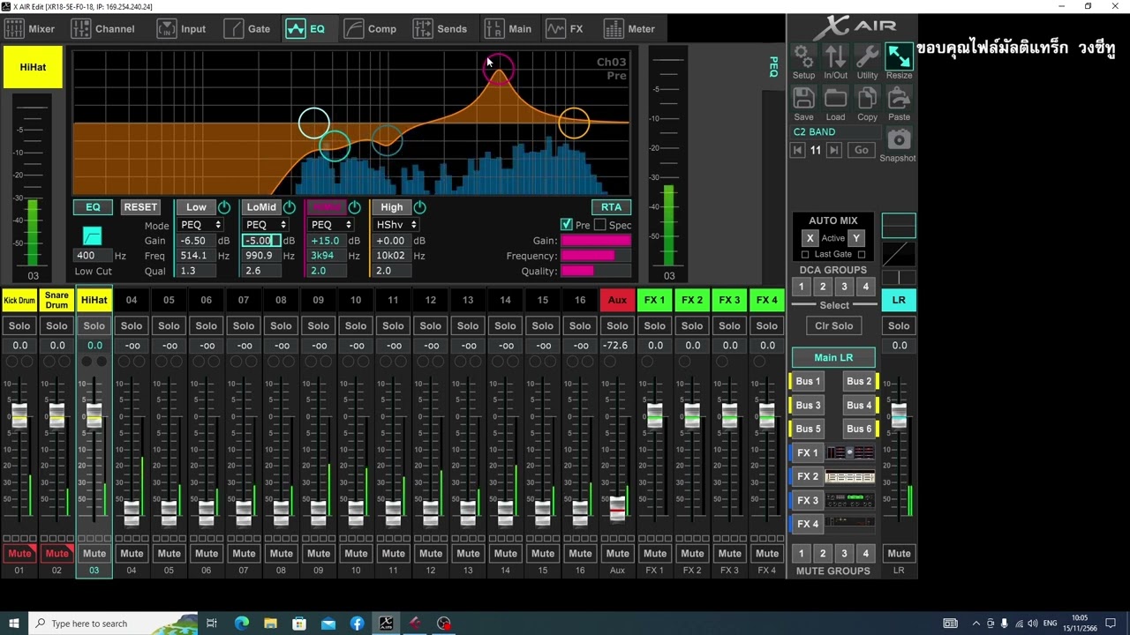This screenshot has height=635, width=1130.
Task: Switch to Meter tab
Action: point(629,29)
